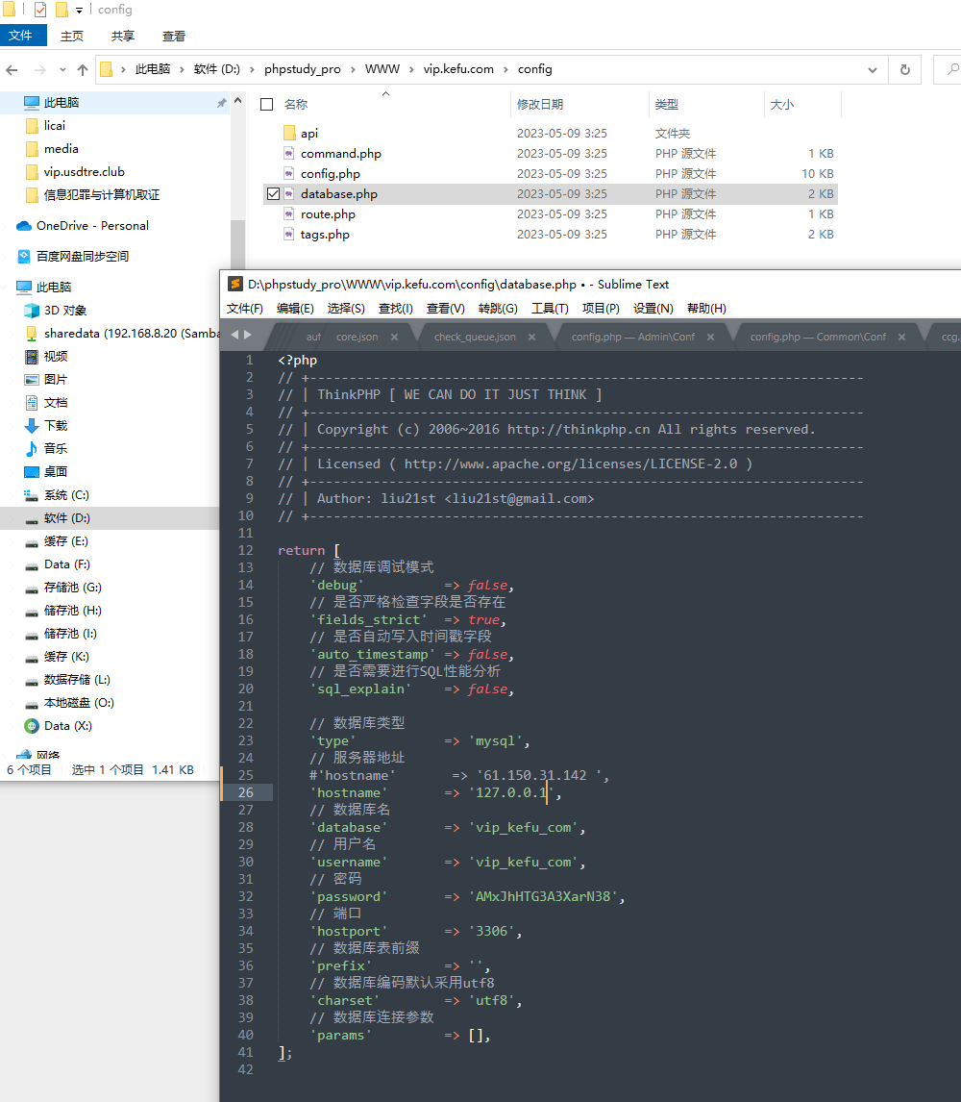Switch to core.json tab
This screenshot has width=961, height=1102.
[x=357, y=337]
